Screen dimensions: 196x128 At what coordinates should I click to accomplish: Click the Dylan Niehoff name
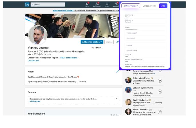139,78
